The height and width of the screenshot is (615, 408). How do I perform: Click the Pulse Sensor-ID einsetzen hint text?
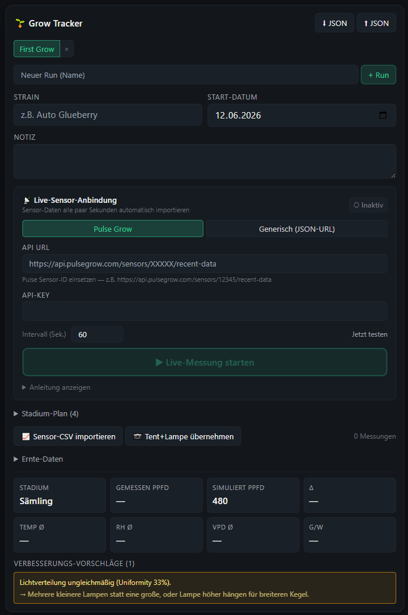[x=147, y=279]
